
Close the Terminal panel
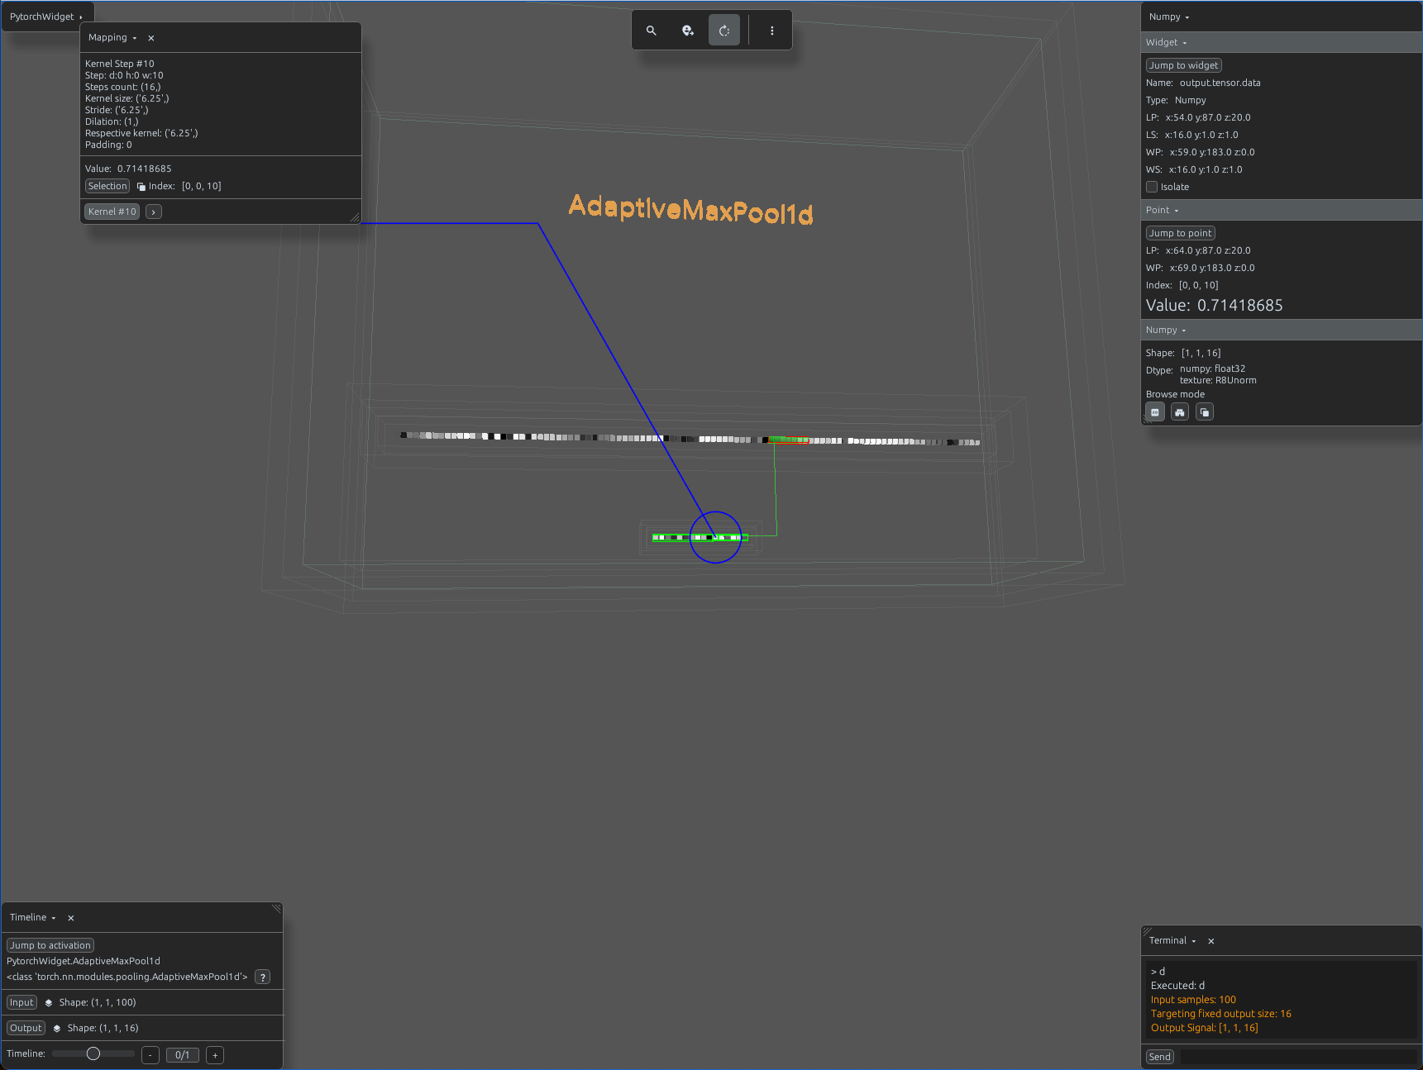1211,941
